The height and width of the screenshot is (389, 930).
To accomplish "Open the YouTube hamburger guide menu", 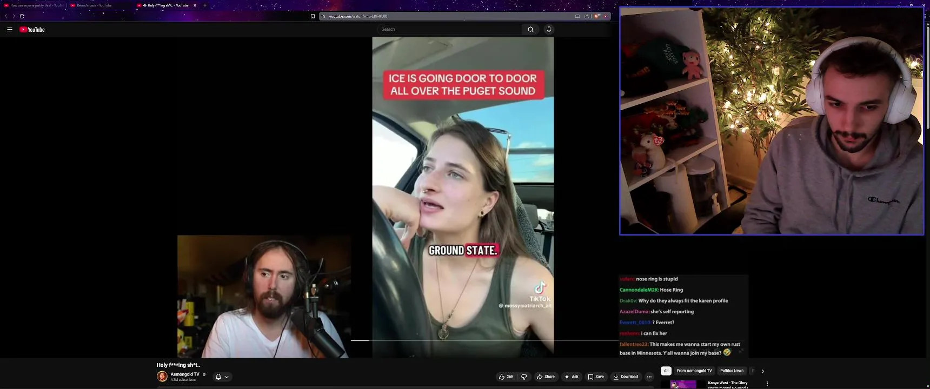I will [10, 30].
